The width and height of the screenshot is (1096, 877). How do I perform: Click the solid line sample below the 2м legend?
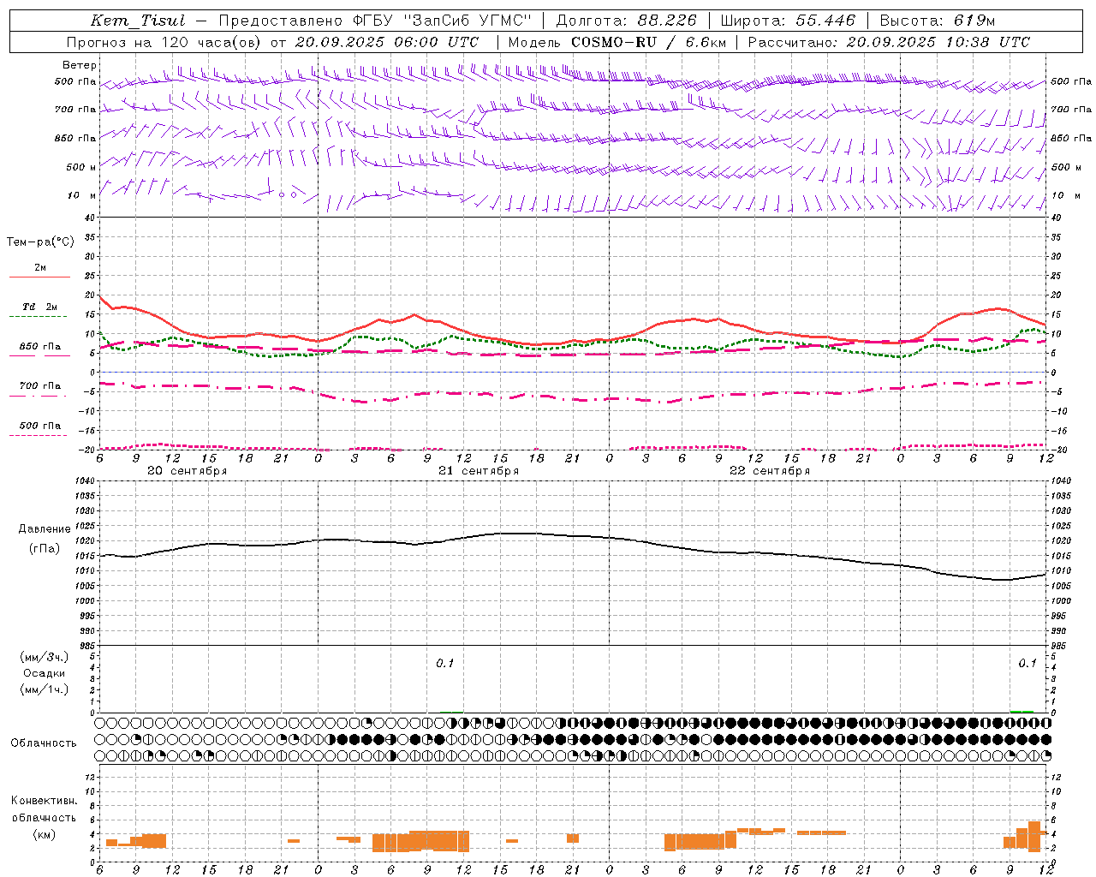pyautogui.click(x=40, y=277)
